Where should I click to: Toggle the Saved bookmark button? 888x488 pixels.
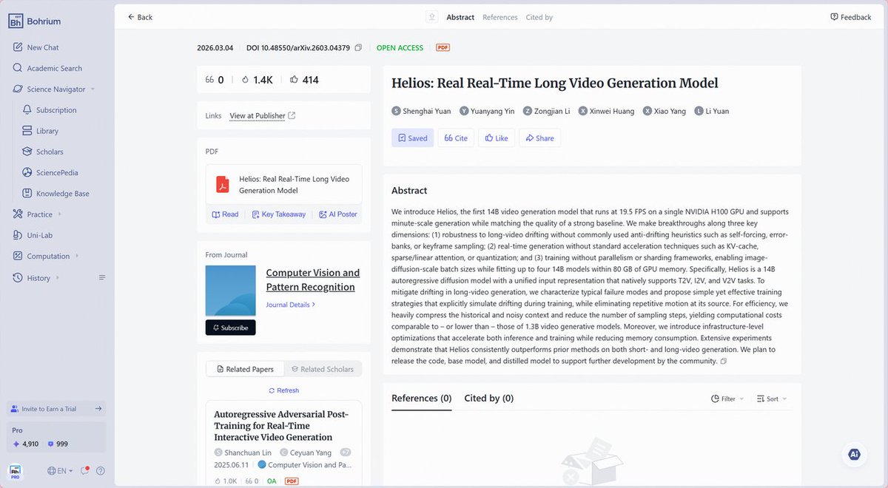412,138
